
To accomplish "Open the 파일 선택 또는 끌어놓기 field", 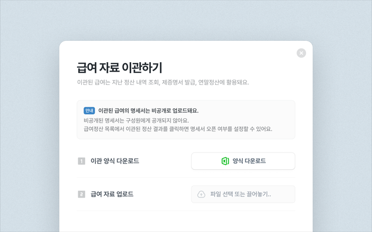I will point(243,194).
